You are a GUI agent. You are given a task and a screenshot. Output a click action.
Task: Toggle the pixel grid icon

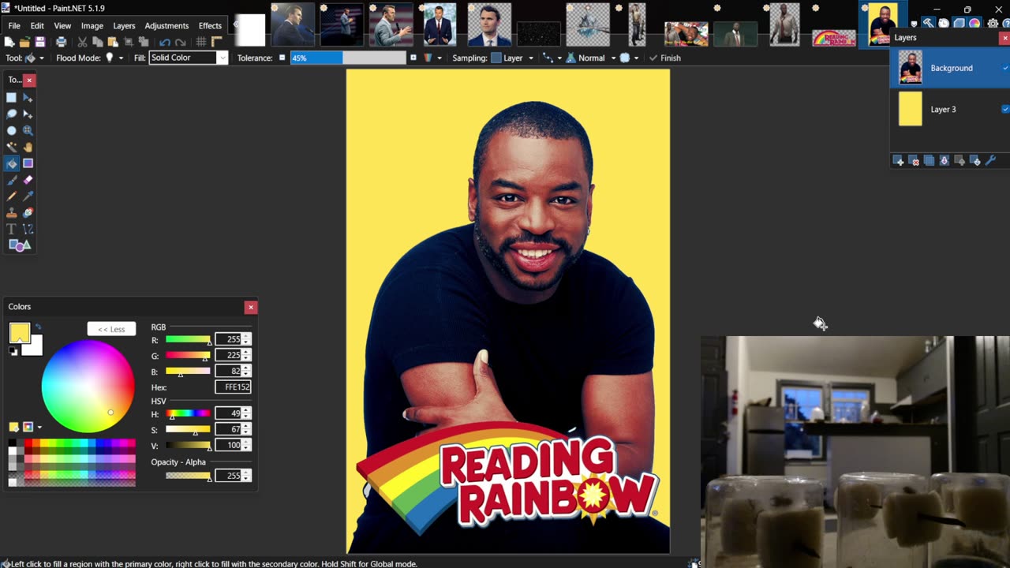201,42
